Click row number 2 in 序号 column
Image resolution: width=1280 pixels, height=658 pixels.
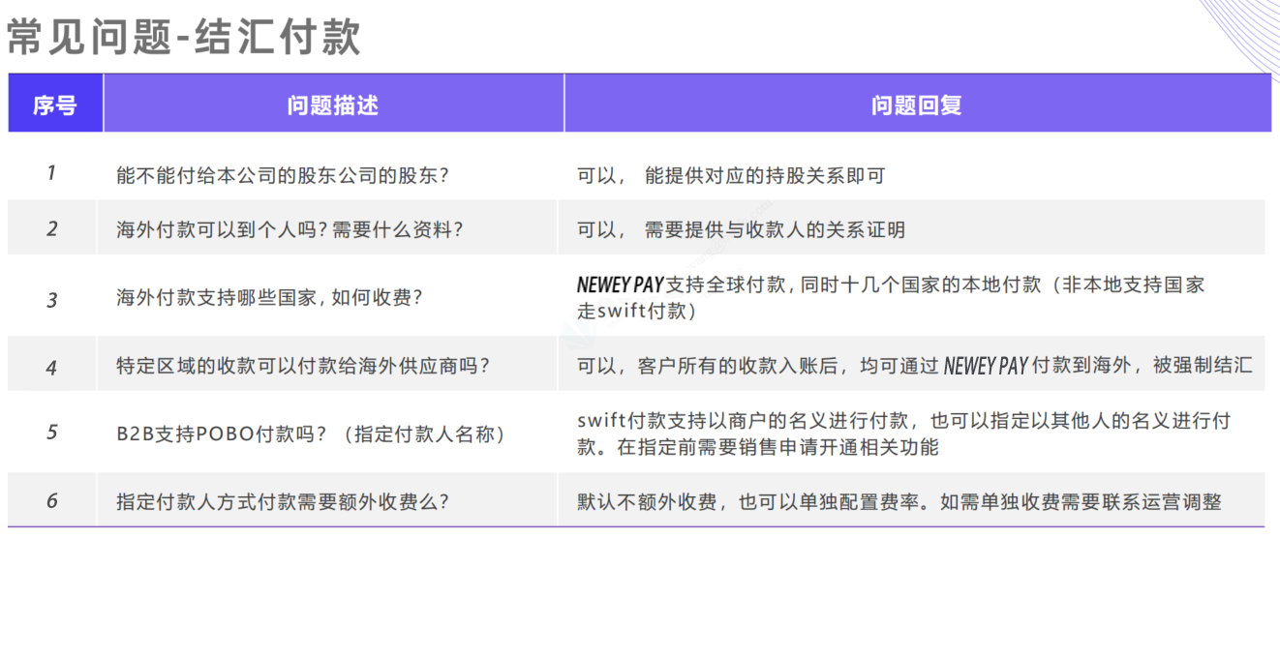52,228
